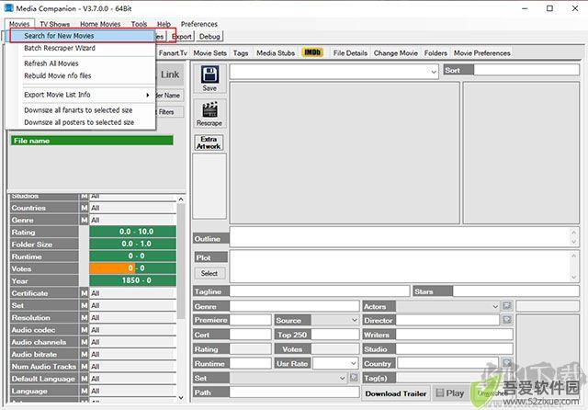Toggle the M button for Resolution filter
The height and width of the screenshot is (410, 588).
coord(84,317)
